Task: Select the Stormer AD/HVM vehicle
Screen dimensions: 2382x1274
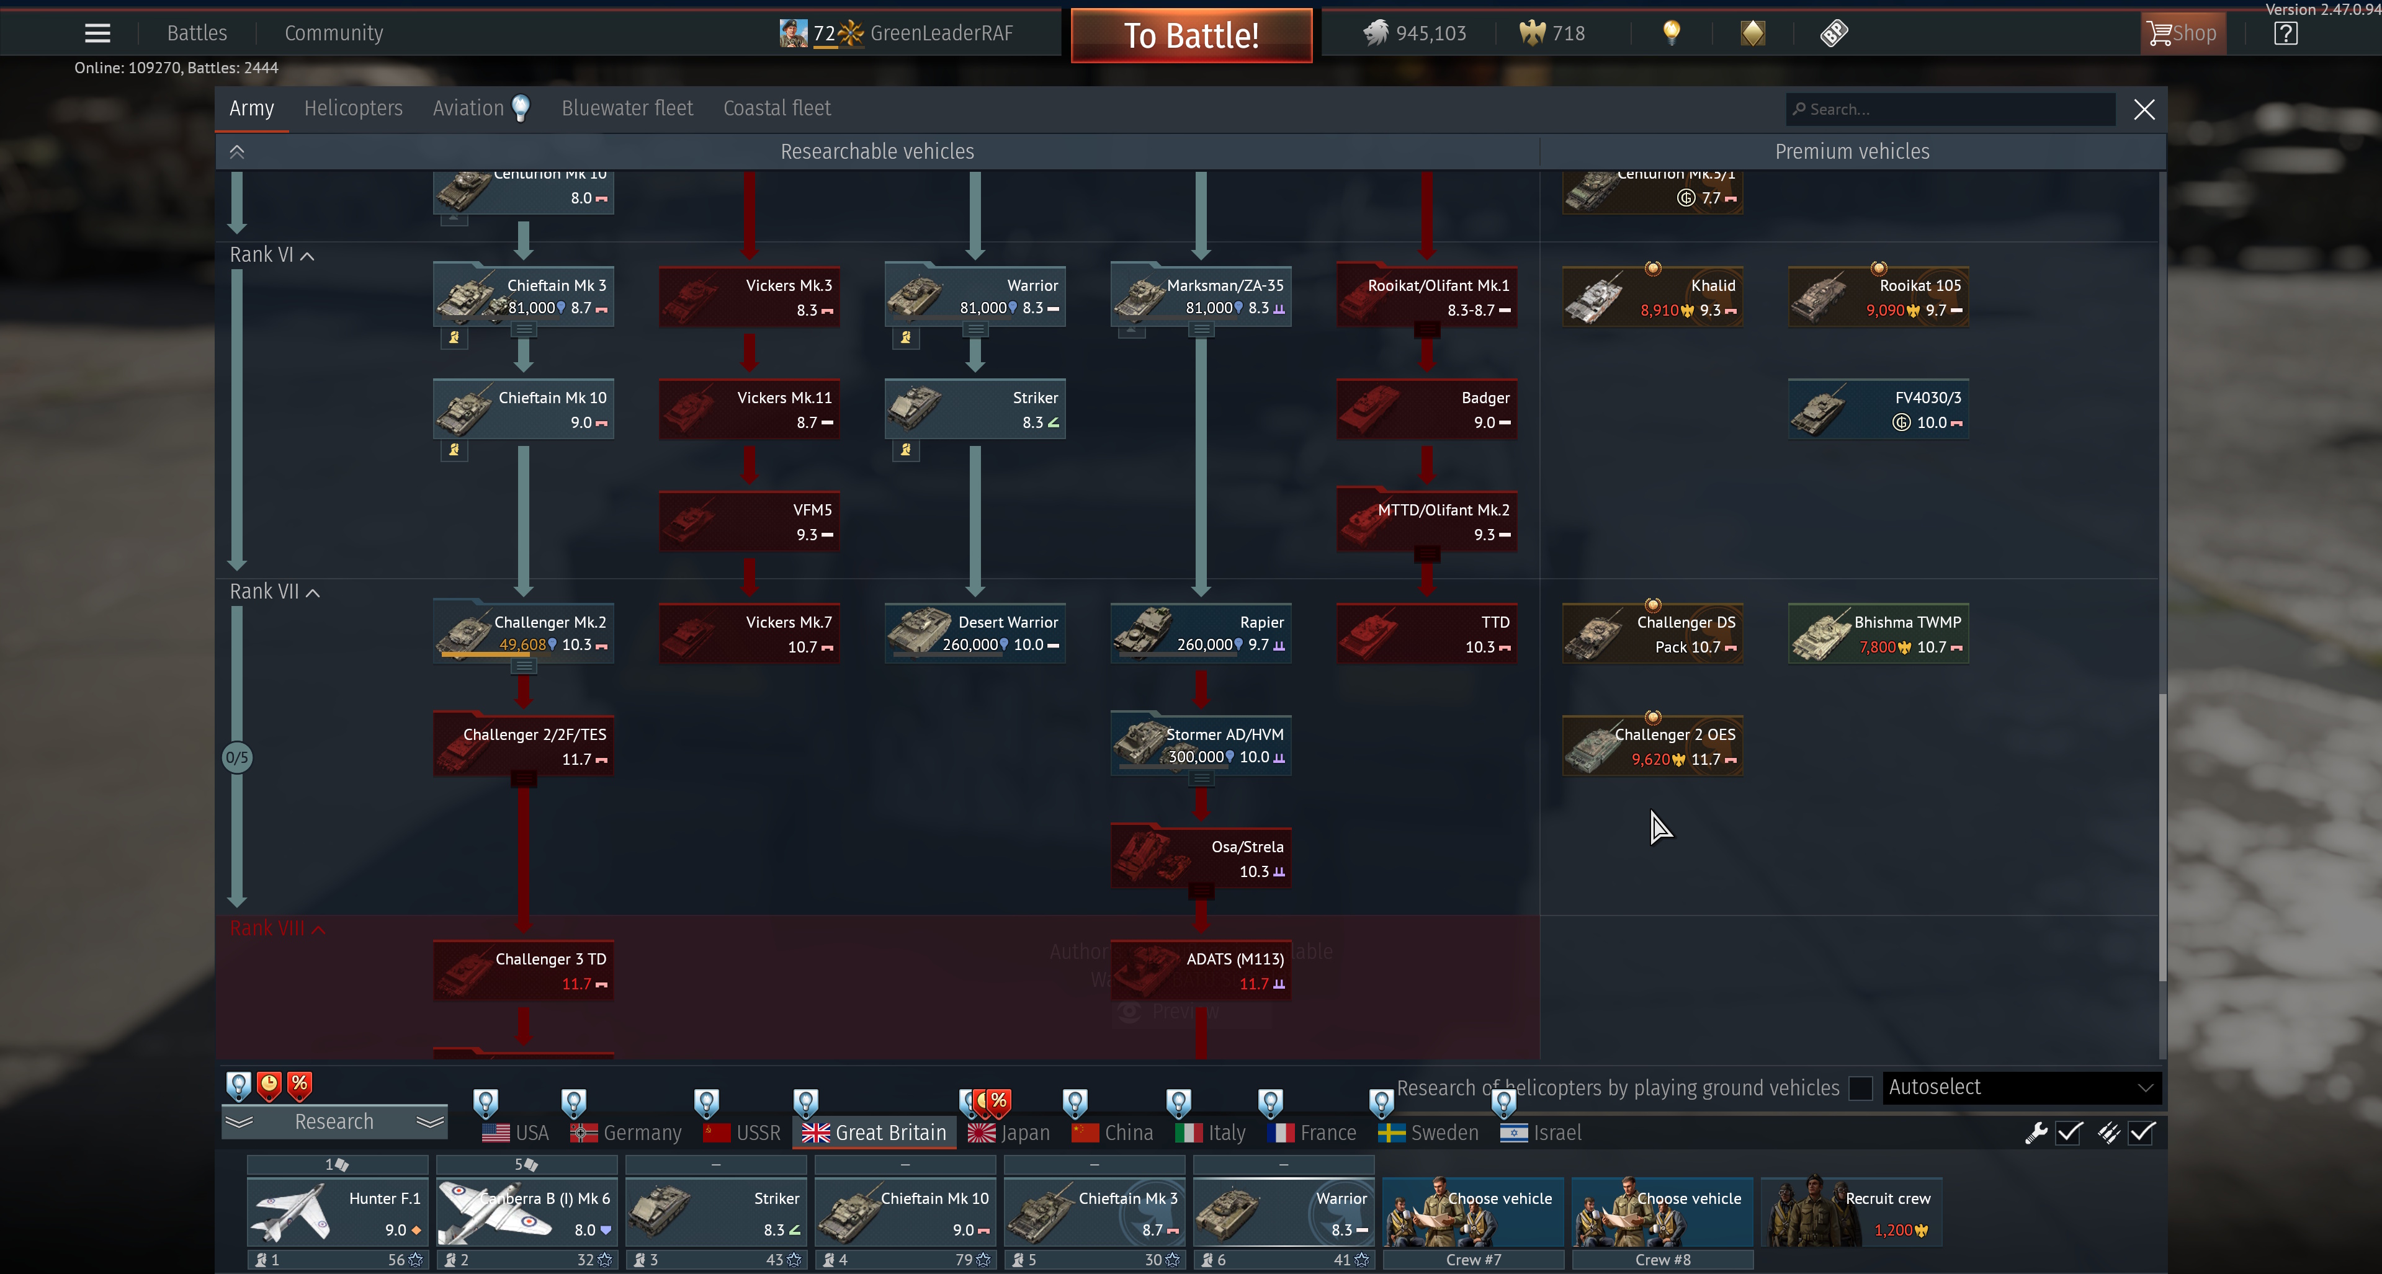Action: tap(1200, 745)
